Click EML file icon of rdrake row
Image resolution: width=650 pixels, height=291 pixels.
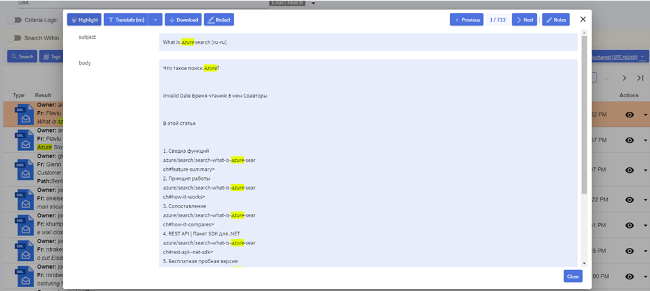25,251
